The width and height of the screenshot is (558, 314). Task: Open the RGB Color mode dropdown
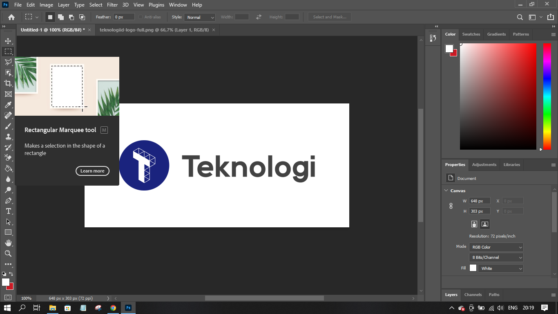coord(496,247)
